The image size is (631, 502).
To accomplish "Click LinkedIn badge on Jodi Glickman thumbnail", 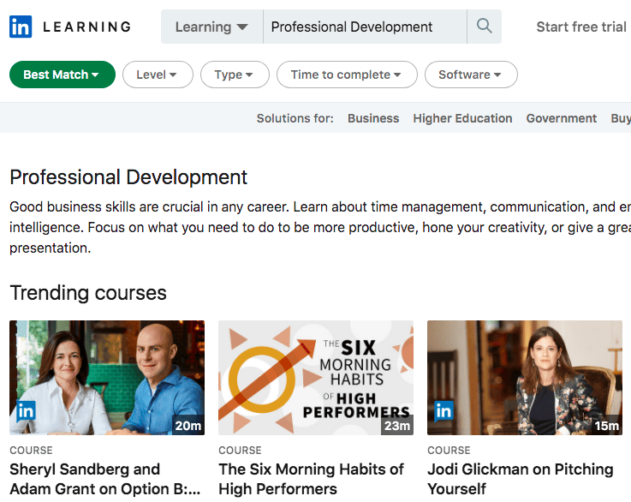I will [443, 411].
